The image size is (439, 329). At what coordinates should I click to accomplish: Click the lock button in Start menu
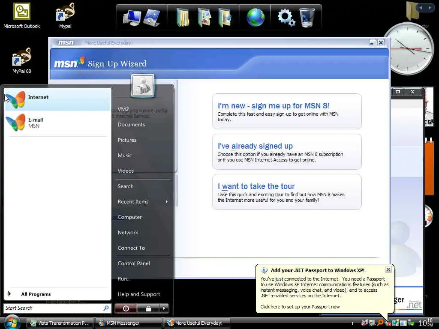coord(148,308)
